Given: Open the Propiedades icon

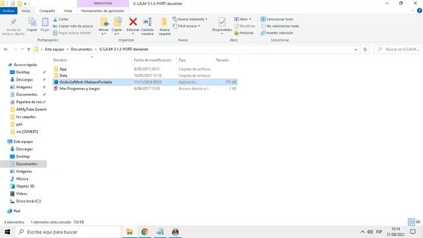Looking at the screenshot, I should (222, 22).
